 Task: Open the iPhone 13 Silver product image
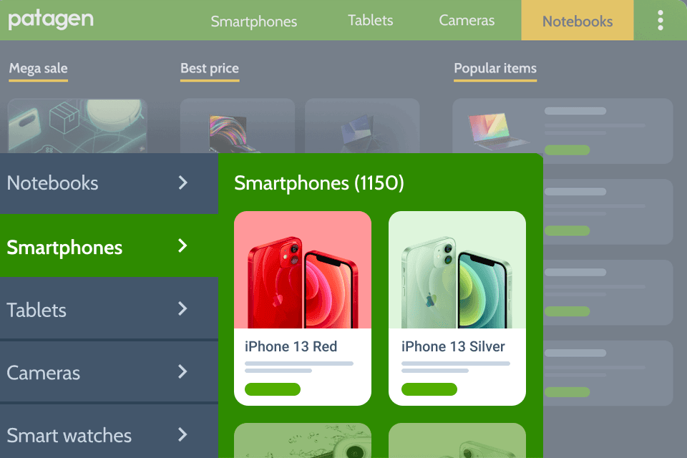(457, 270)
